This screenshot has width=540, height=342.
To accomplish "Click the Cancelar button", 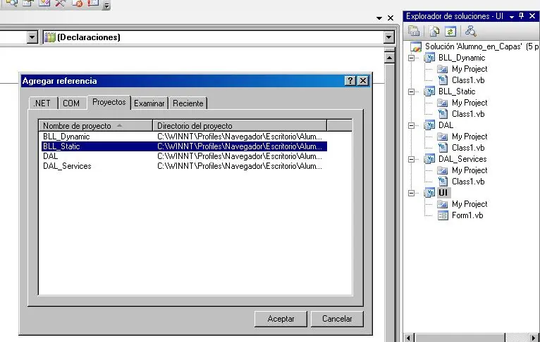I will pyautogui.click(x=337, y=319).
